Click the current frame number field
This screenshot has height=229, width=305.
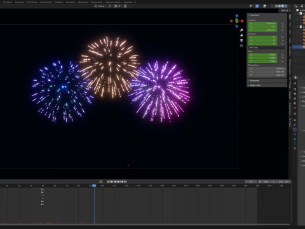point(251,182)
